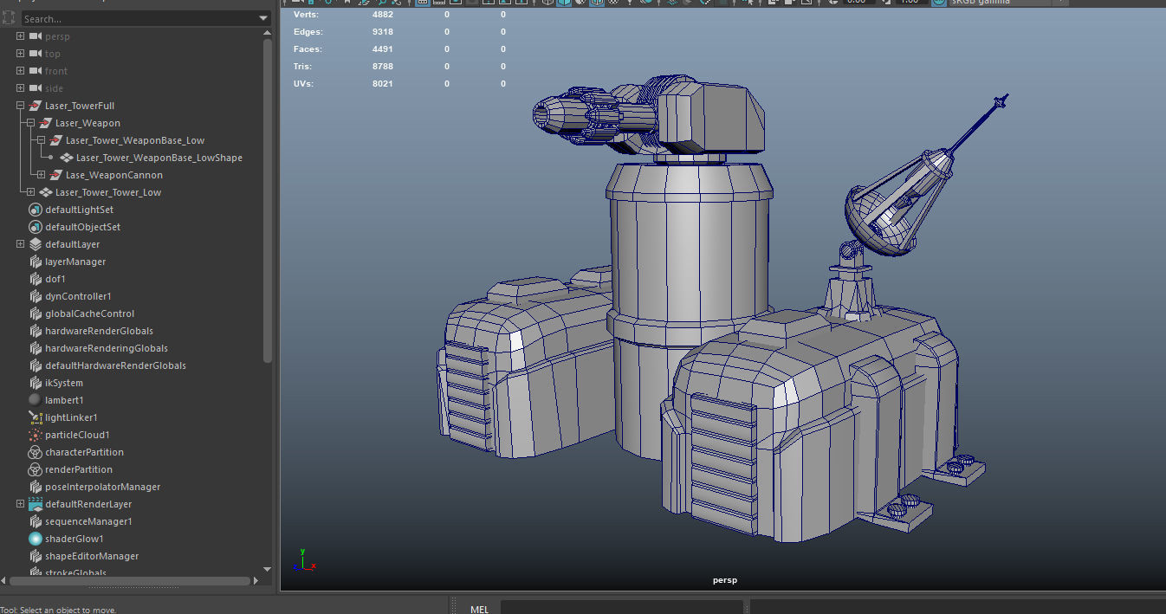Click the Laser_Tower_Tower_Low mesh icon

coord(46,192)
